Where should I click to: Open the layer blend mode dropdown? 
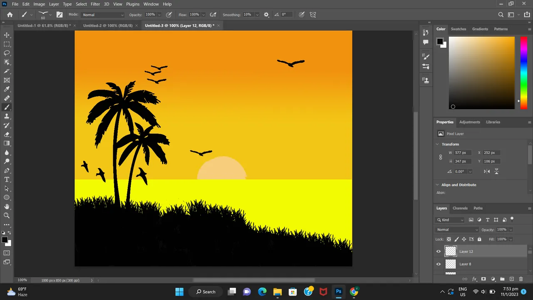[457, 230]
